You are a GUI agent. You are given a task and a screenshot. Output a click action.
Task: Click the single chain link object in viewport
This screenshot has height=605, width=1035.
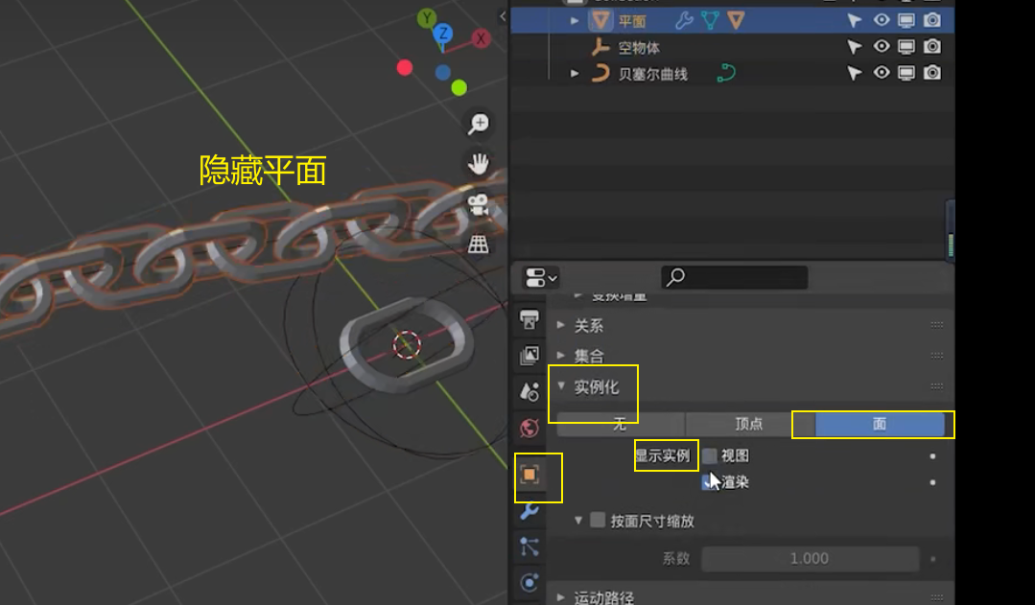pos(407,346)
